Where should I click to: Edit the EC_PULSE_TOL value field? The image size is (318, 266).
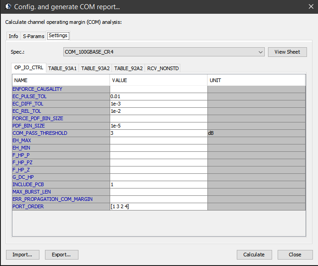158,97
